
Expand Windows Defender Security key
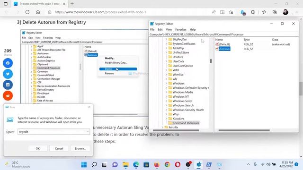[166, 88]
